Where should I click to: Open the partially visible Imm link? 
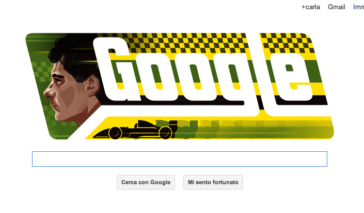click(x=358, y=7)
